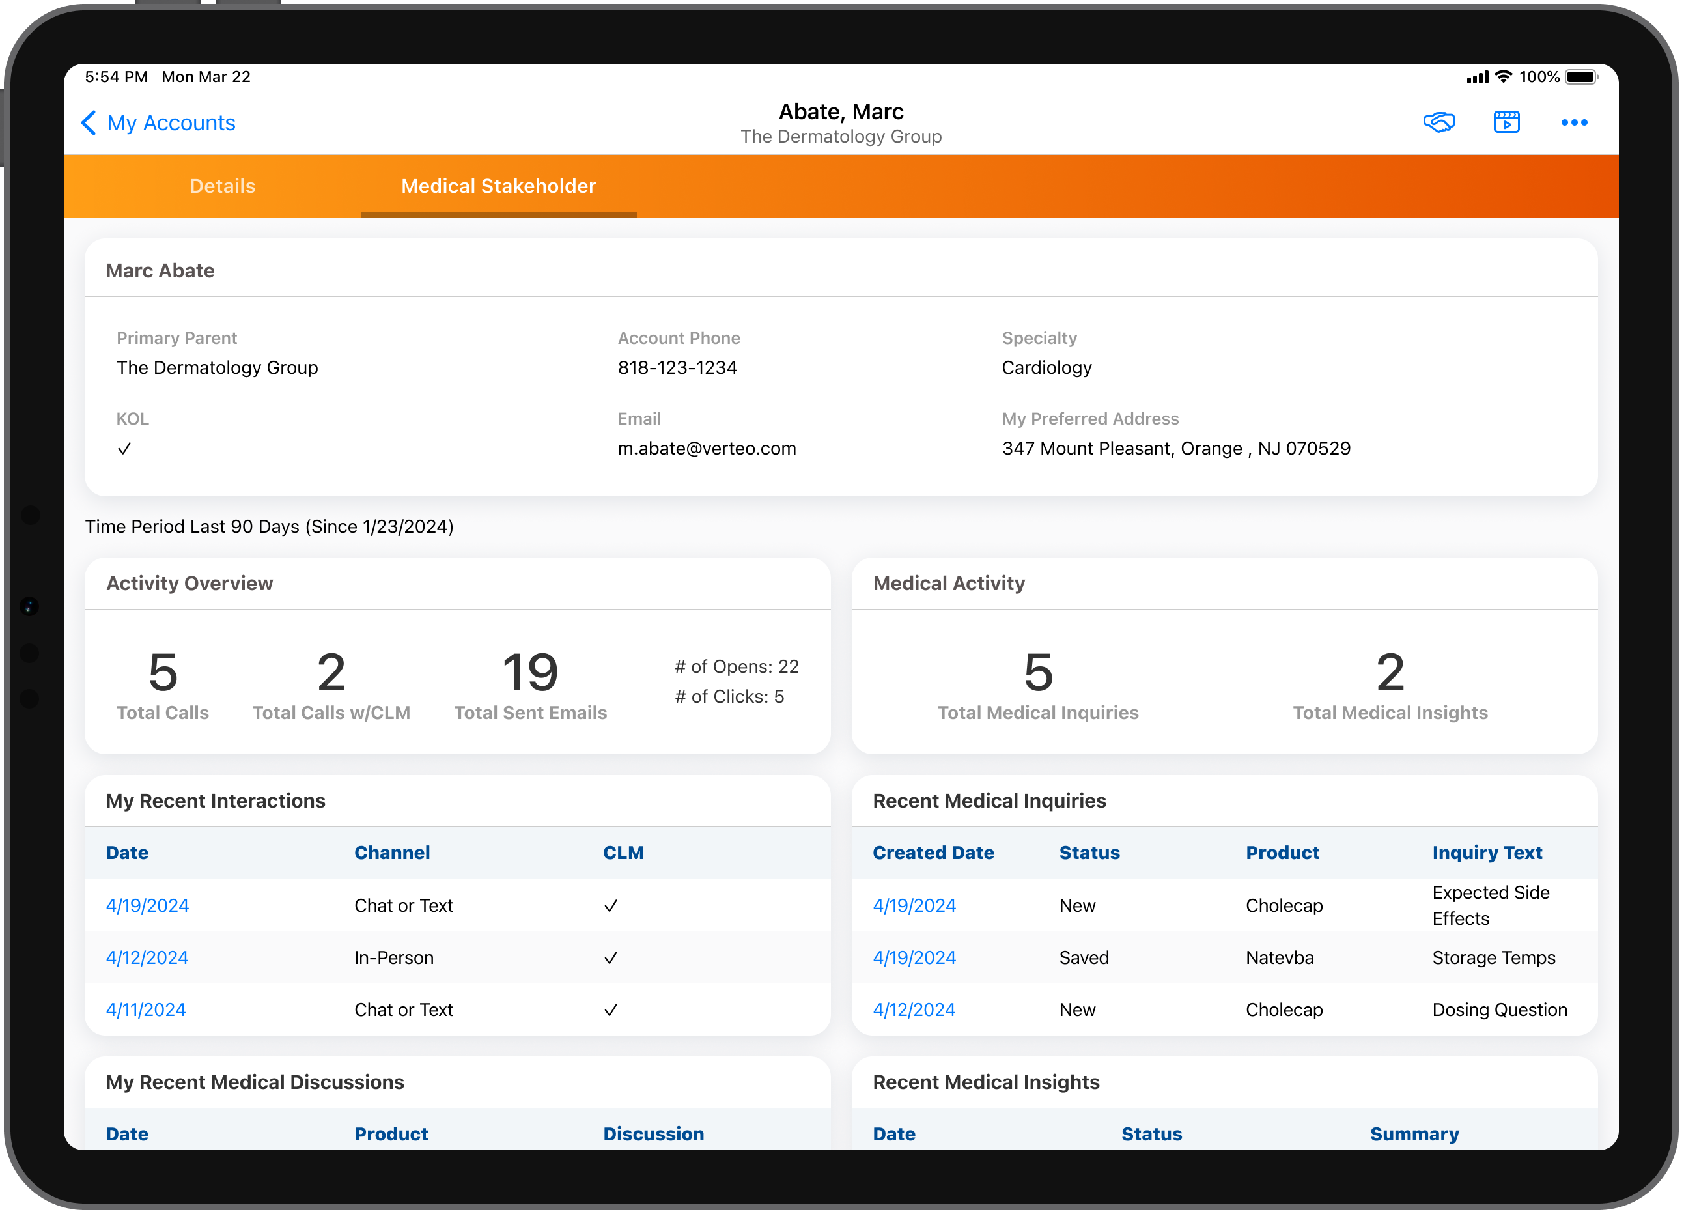
Task: Open the media player icon in the header
Action: [x=1506, y=122]
